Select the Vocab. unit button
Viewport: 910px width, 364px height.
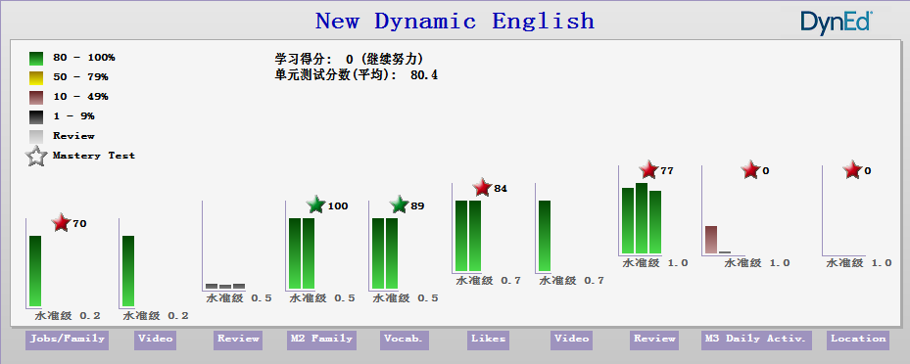[406, 340]
